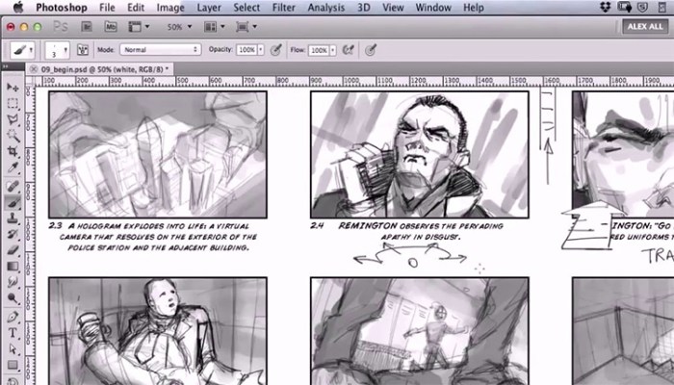The image size is (674, 385).
Task: Close the 09_begin.psd document tab
Action: (x=33, y=69)
